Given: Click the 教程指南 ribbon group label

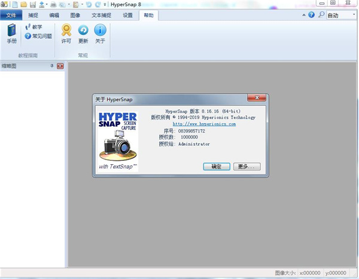Looking at the screenshot, I should pyautogui.click(x=28, y=56).
